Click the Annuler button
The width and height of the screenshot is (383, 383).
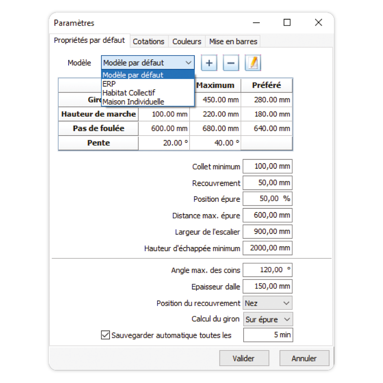point(304,358)
